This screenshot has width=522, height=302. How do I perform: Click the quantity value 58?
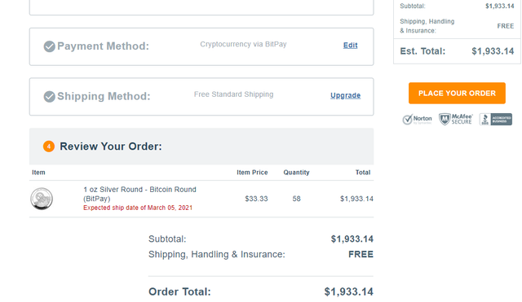[x=297, y=199]
